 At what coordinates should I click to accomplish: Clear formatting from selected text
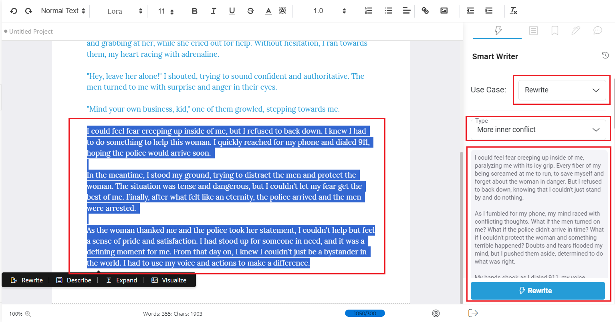pos(513,11)
